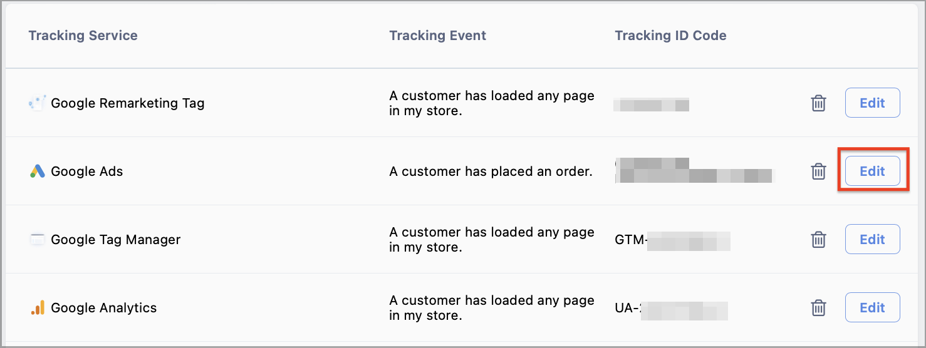Select the Google Ads service name
This screenshot has width=926, height=348.
[87, 171]
